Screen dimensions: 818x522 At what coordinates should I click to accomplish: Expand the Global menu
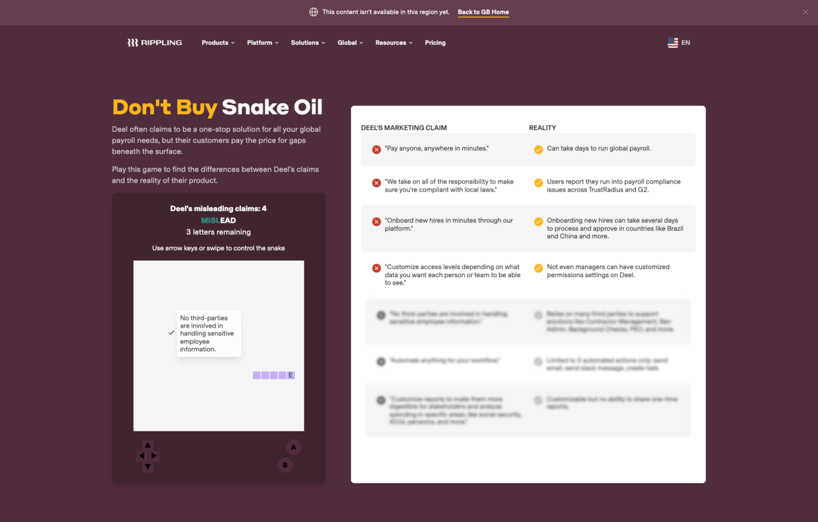pyautogui.click(x=350, y=42)
